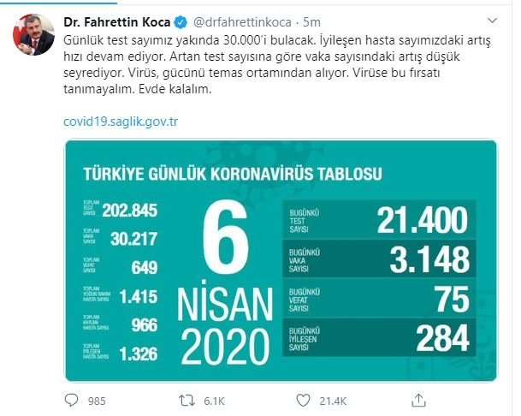Click the 5m tweet timestamp

click(313, 19)
